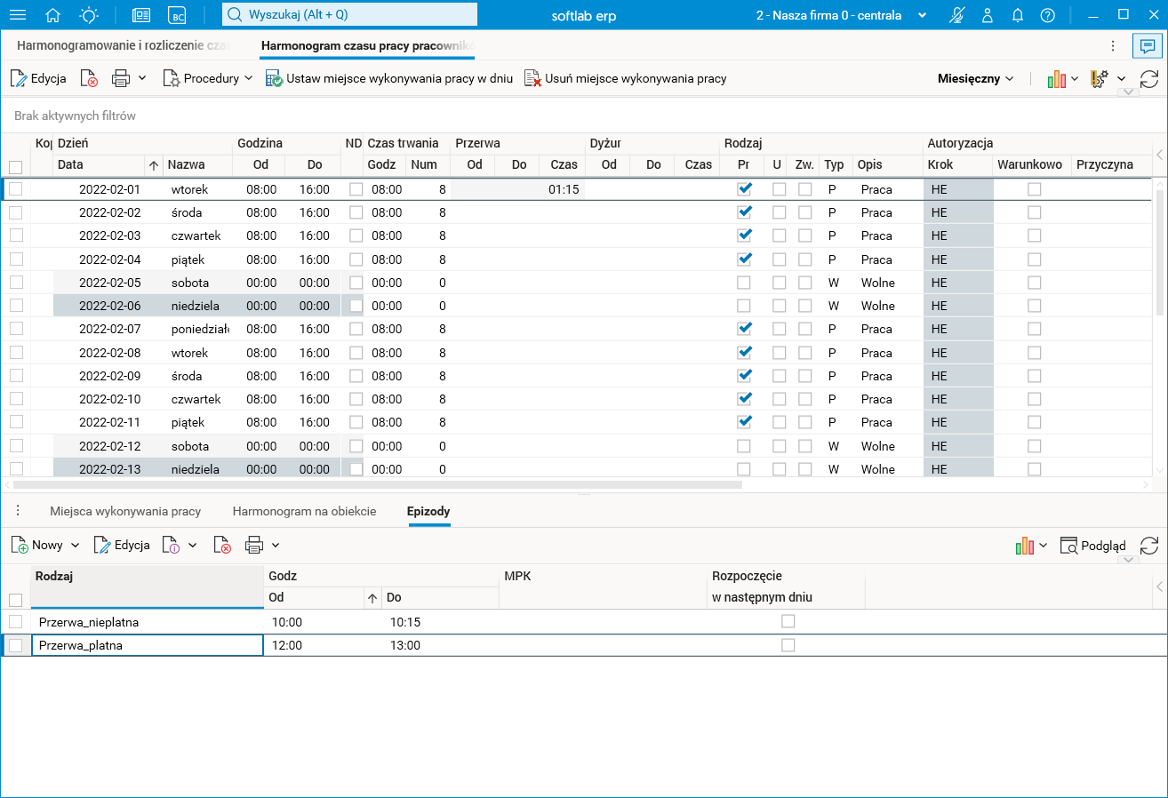Viewport: 1168px width, 798px height.
Task: Click the delete icon next to Edycja
Action: coord(89,79)
